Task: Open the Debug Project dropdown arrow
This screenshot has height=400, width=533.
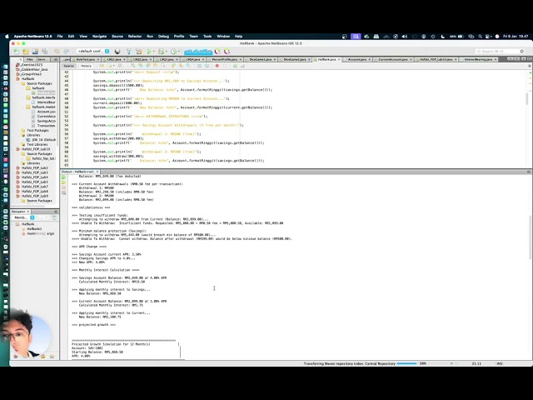Action: [167, 52]
